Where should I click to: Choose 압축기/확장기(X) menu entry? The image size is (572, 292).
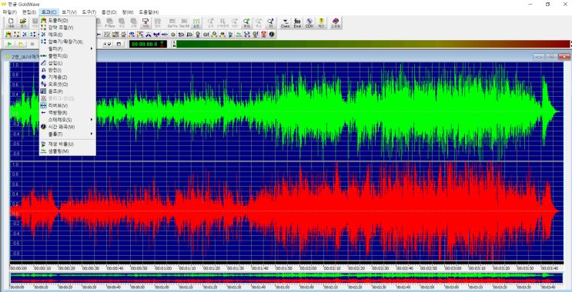tap(68, 41)
